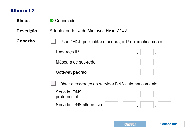Toggle automatic DNS server address checkbox
Image resolution: width=195 pixels, height=133 pixels.
53,83
